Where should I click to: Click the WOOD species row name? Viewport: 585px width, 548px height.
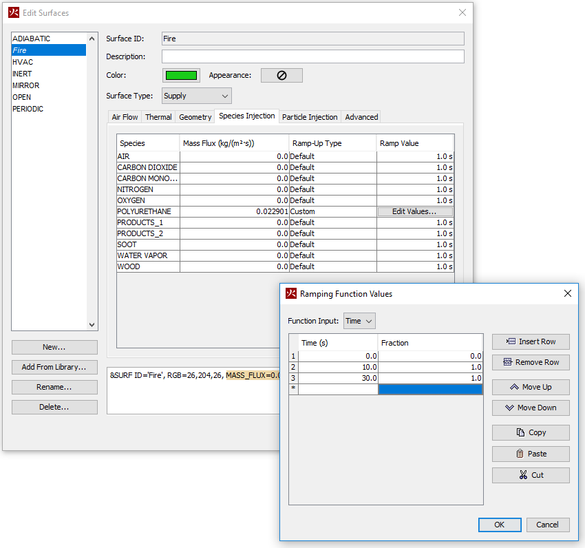point(148,266)
